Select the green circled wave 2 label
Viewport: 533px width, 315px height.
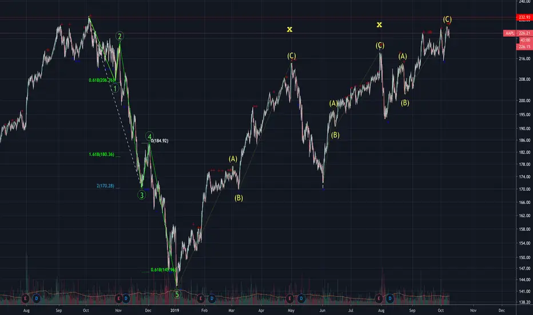pyautogui.click(x=120, y=36)
